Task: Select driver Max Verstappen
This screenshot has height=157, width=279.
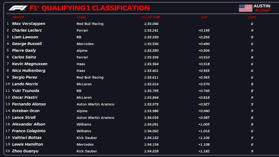Action: [29, 24]
